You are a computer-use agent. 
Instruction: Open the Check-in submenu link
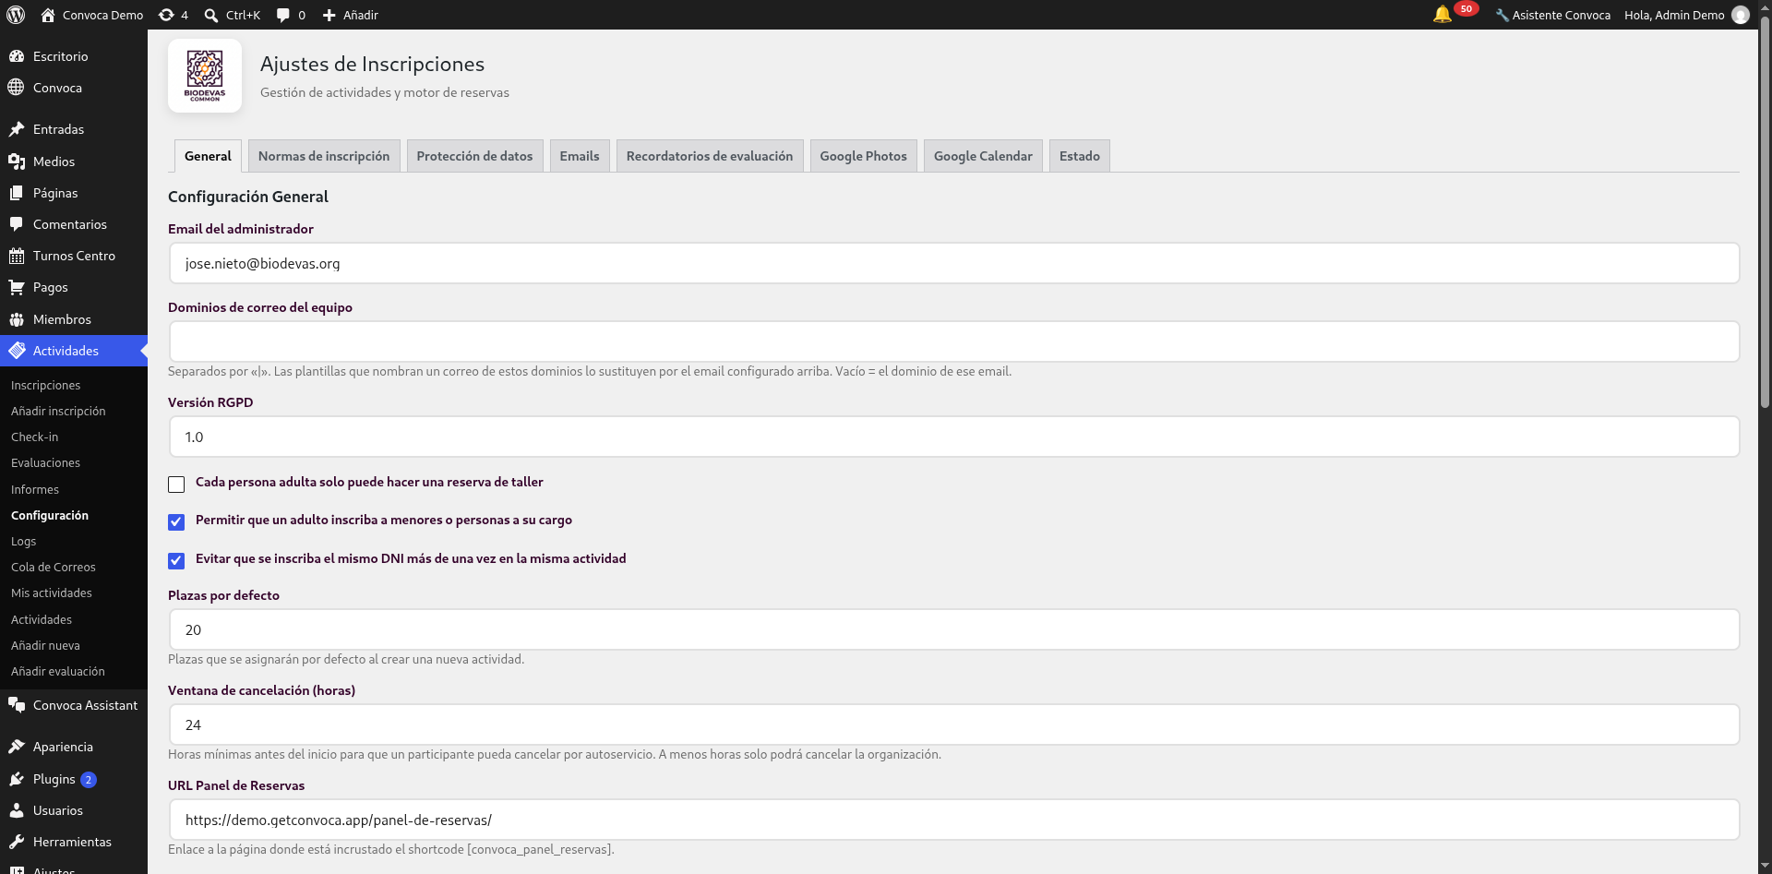pos(34,437)
